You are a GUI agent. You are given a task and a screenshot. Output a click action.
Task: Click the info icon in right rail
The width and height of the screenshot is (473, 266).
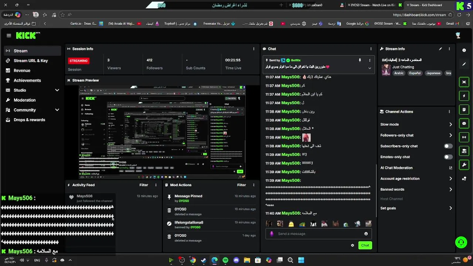pyautogui.click(x=464, y=50)
